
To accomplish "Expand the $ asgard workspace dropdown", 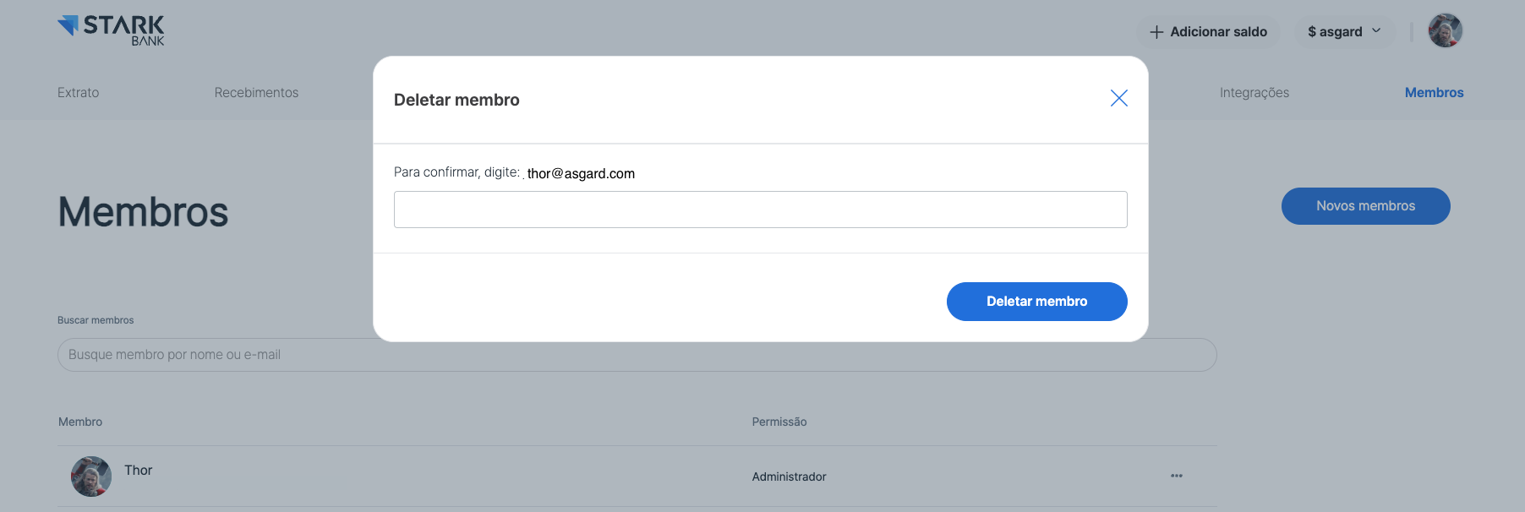I will coord(1344,32).
